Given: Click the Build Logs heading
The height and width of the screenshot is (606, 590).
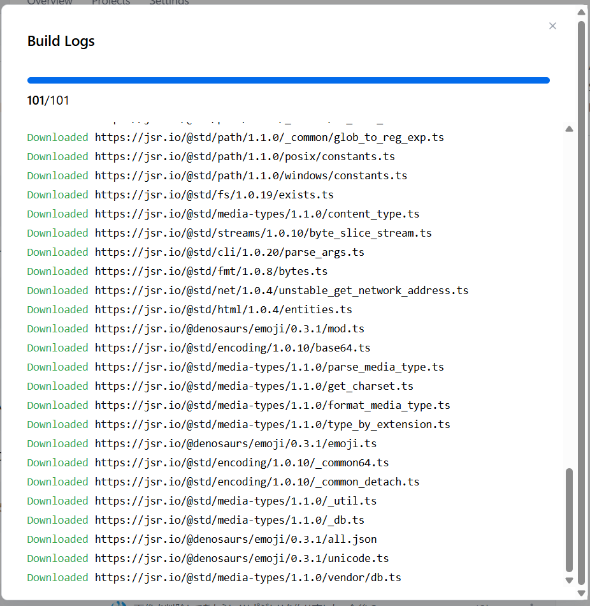Looking at the screenshot, I should click(x=61, y=41).
